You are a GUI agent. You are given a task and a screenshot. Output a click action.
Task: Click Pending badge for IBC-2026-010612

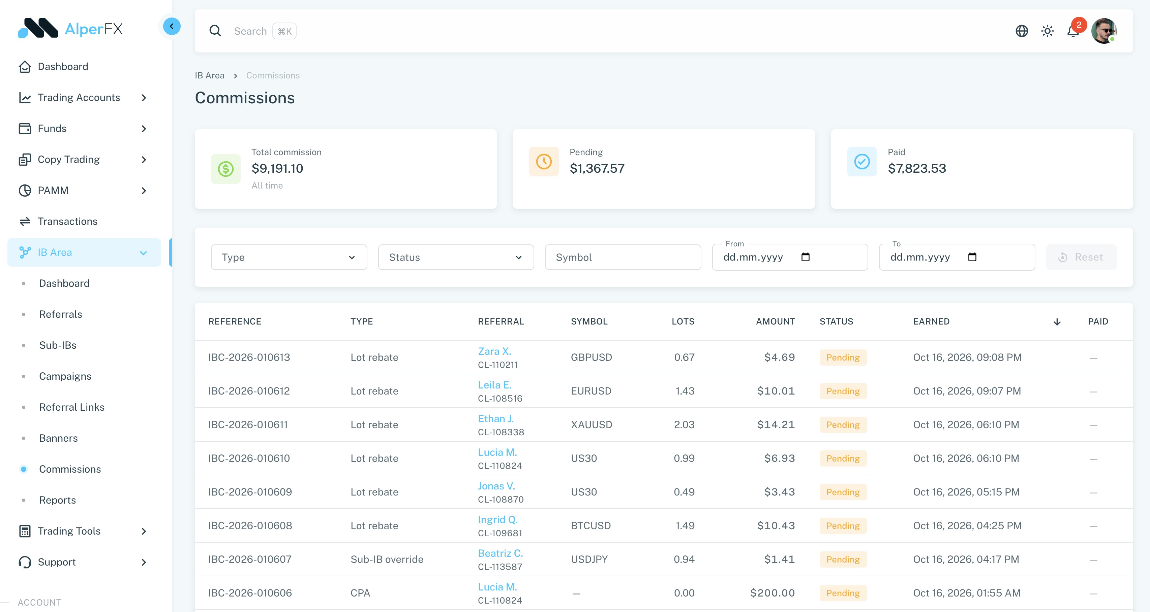pos(842,391)
